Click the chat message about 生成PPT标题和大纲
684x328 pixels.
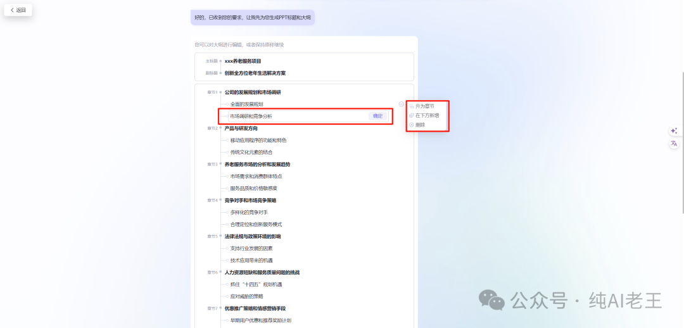point(253,18)
